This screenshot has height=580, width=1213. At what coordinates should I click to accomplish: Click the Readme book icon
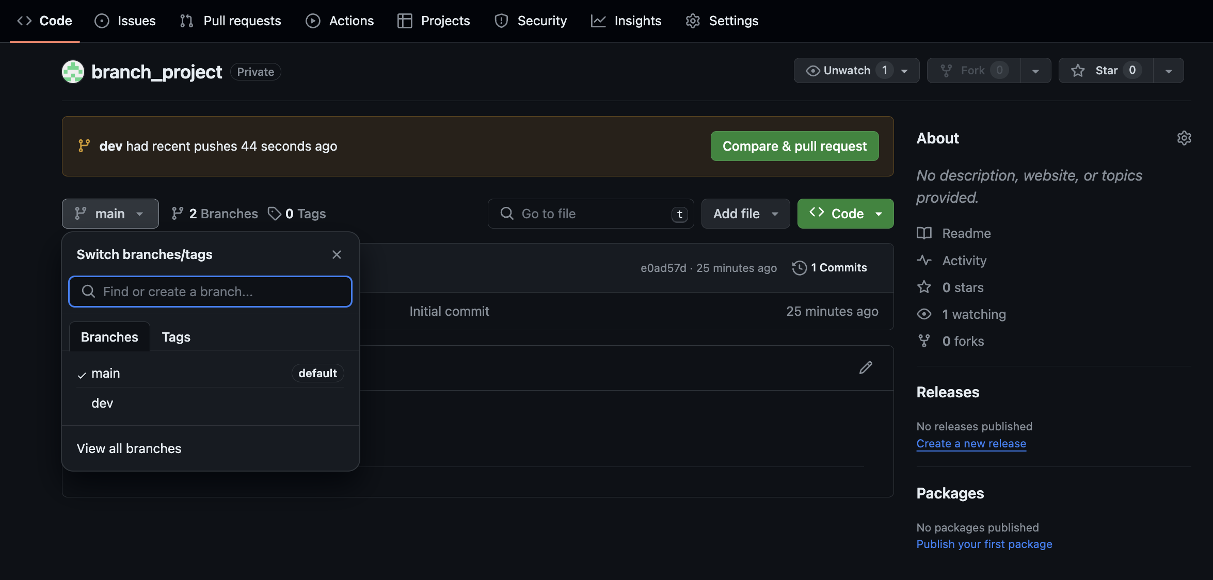pos(924,233)
